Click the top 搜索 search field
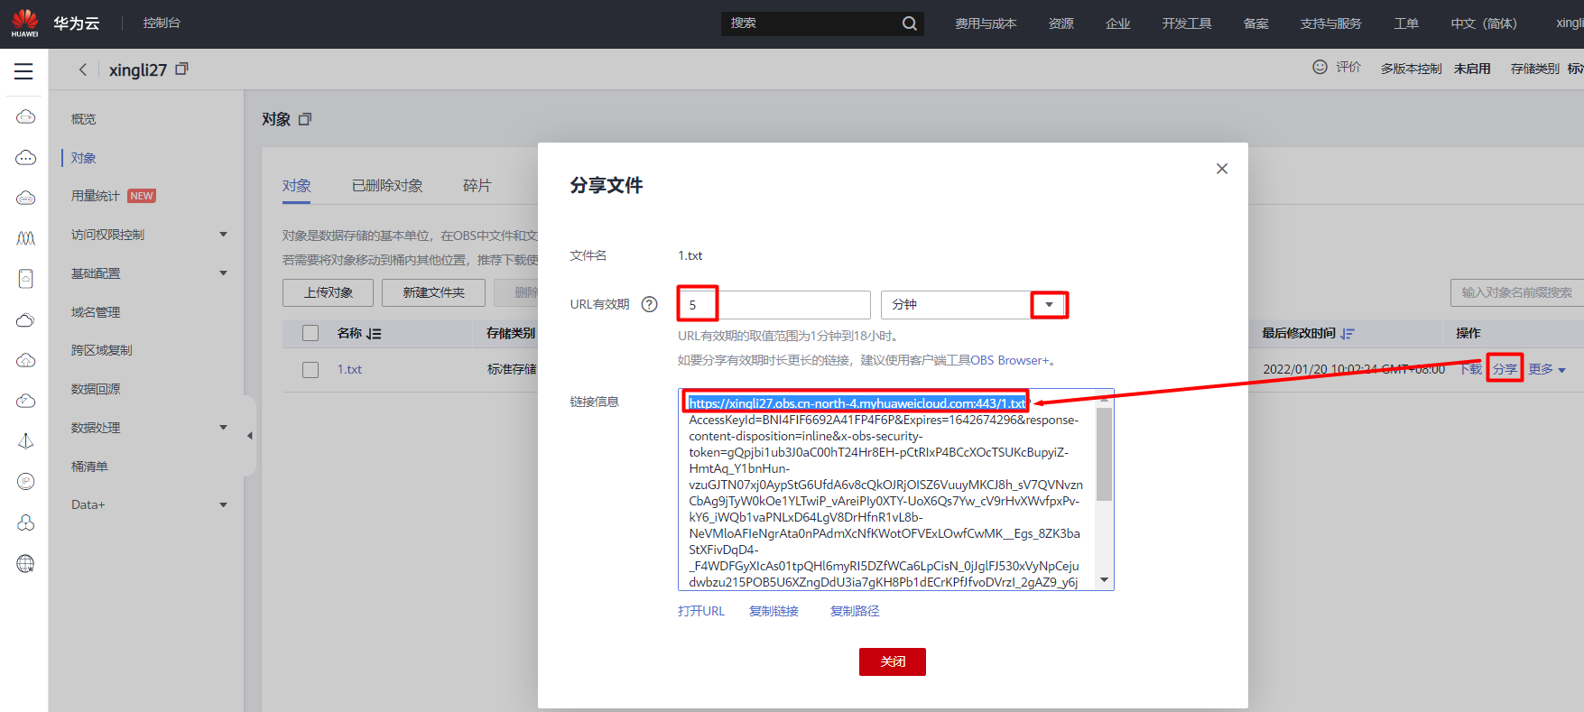Screen dimensions: 1584x712 tap(821, 23)
